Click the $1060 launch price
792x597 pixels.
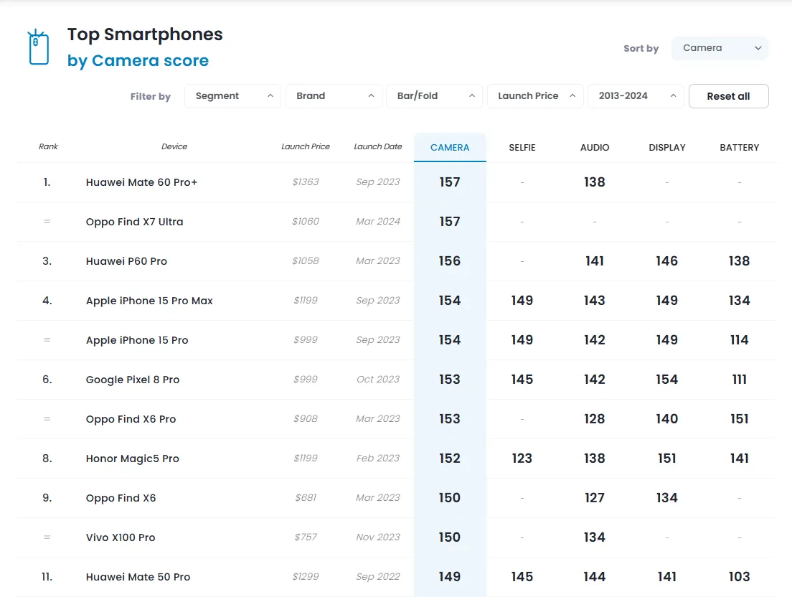(306, 221)
